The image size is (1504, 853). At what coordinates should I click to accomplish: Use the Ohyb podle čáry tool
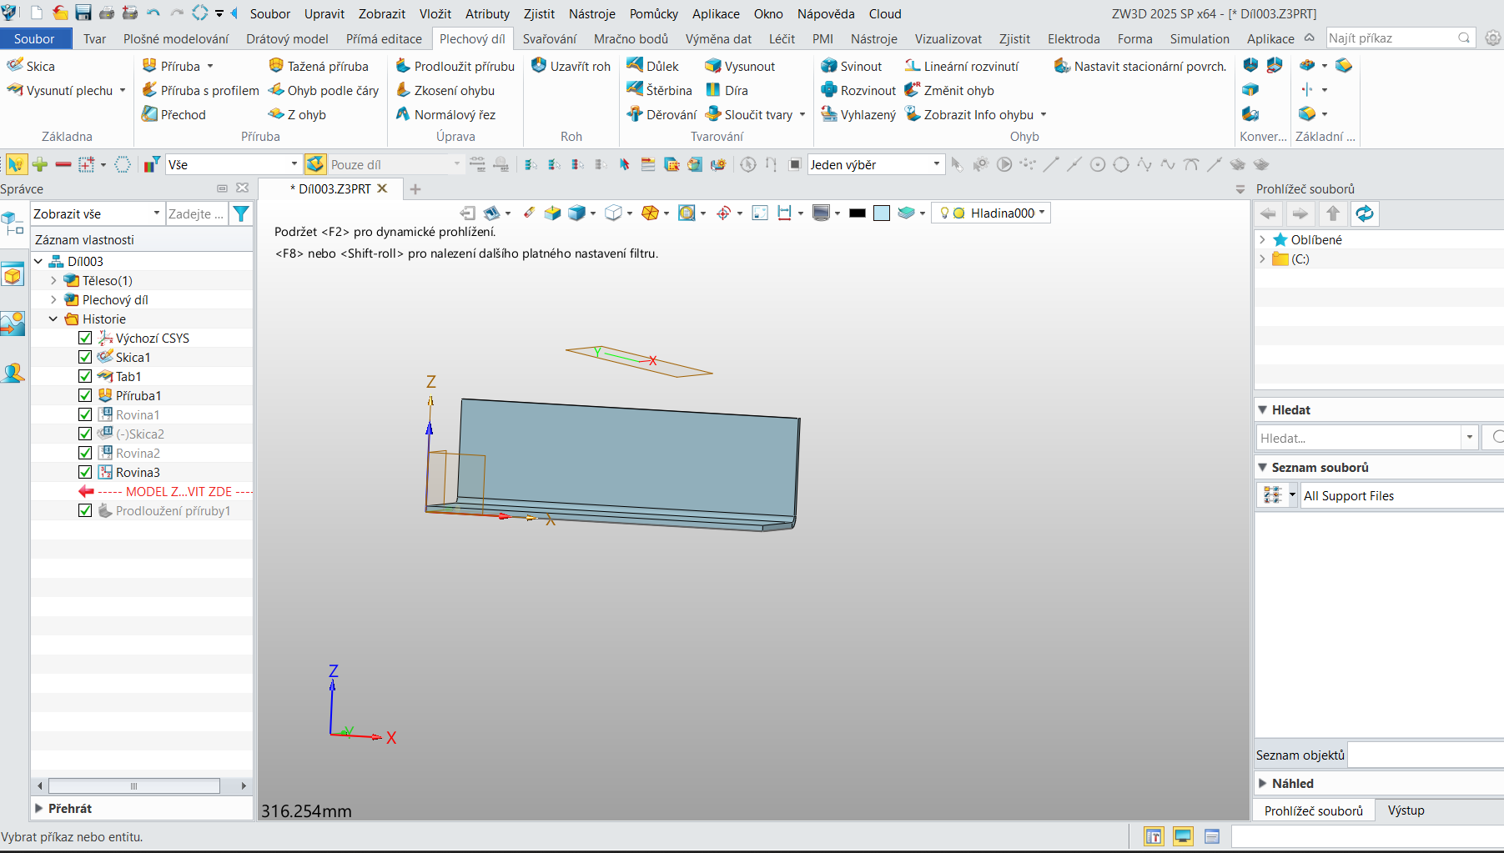[x=324, y=90]
